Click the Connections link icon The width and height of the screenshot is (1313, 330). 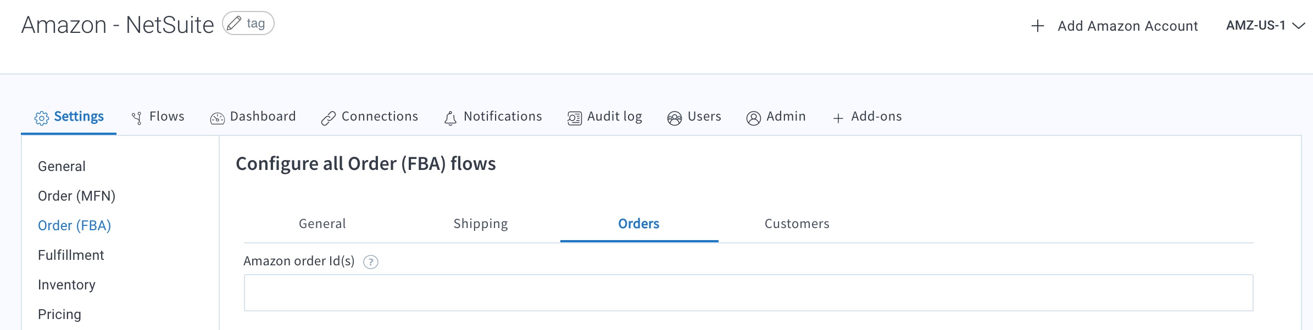(x=329, y=118)
